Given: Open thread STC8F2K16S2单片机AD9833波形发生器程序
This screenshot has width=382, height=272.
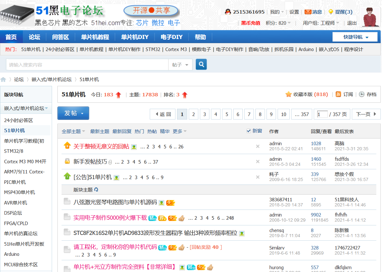Looking at the screenshot, I should (155, 233).
